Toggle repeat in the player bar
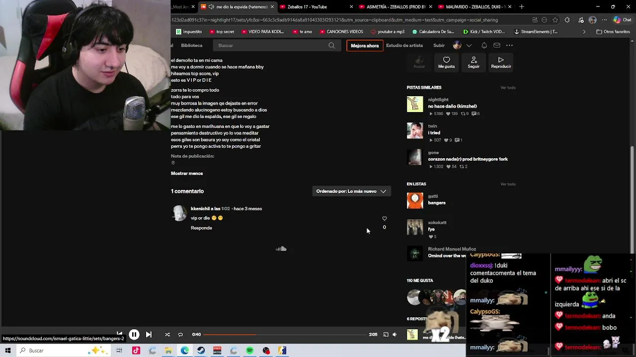The width and height of the screenshot is (636, 357). [180, 335]
